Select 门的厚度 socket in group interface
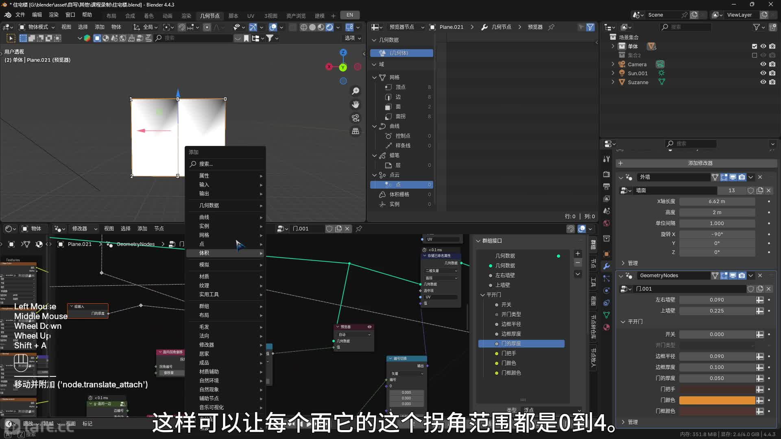This screenshot has height=439, width=781. [x=521, y=343]
